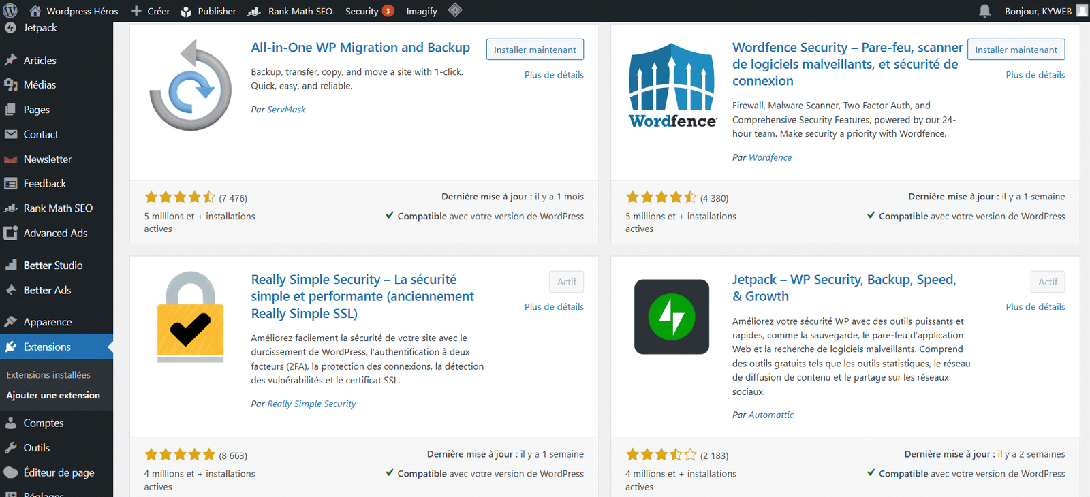Open the Rank Math SEO toolbar menu
This screenshot has height=497, width=1090.
(x=290, y=11)
